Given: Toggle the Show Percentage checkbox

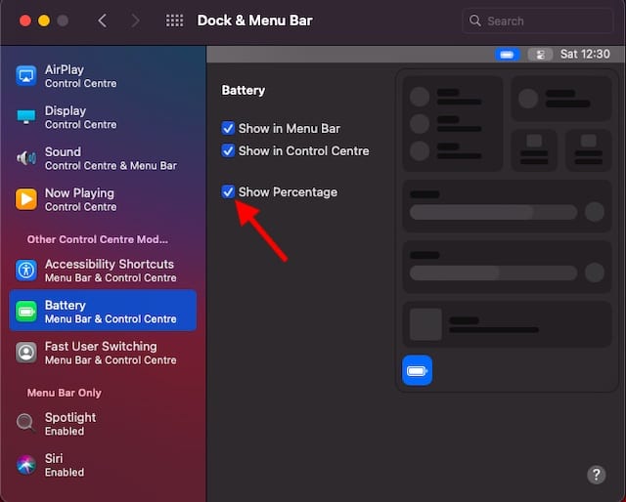Looking at the screenshot, I should (228, 191).
